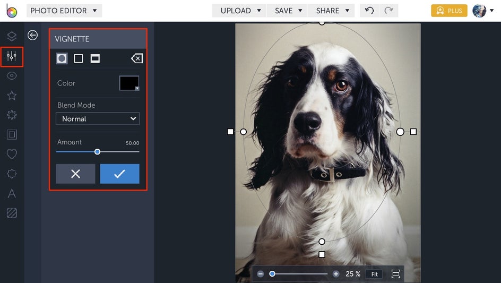Open the Graphics badge-shaped icon
The image size is (501, 283).
click(x=12, y=174)
